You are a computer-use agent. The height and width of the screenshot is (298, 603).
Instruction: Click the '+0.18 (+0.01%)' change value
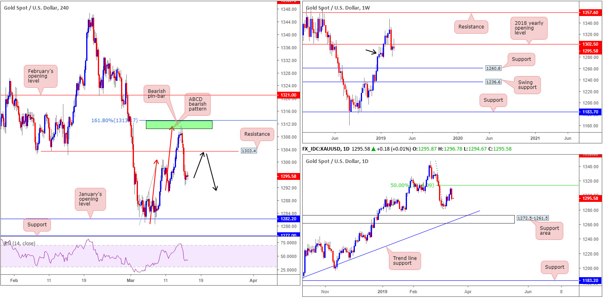pyautogui.click(x=393, y=149)
